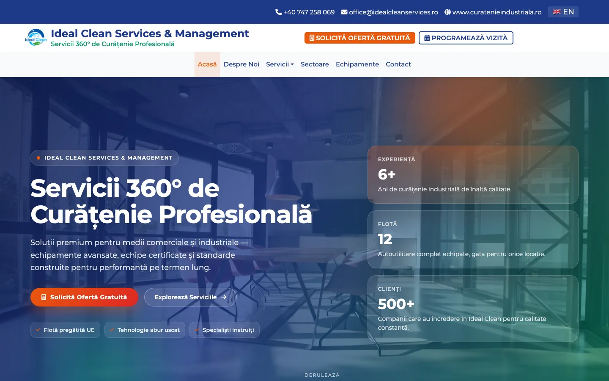The image size is (609, 381).
Task: Select the Flotă 12 stat card
Action: pos(473,240)
